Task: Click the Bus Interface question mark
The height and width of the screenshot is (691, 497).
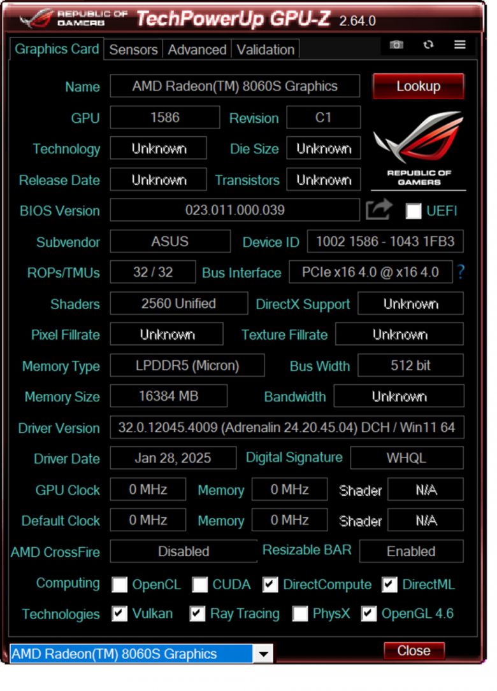Action: 461,272
